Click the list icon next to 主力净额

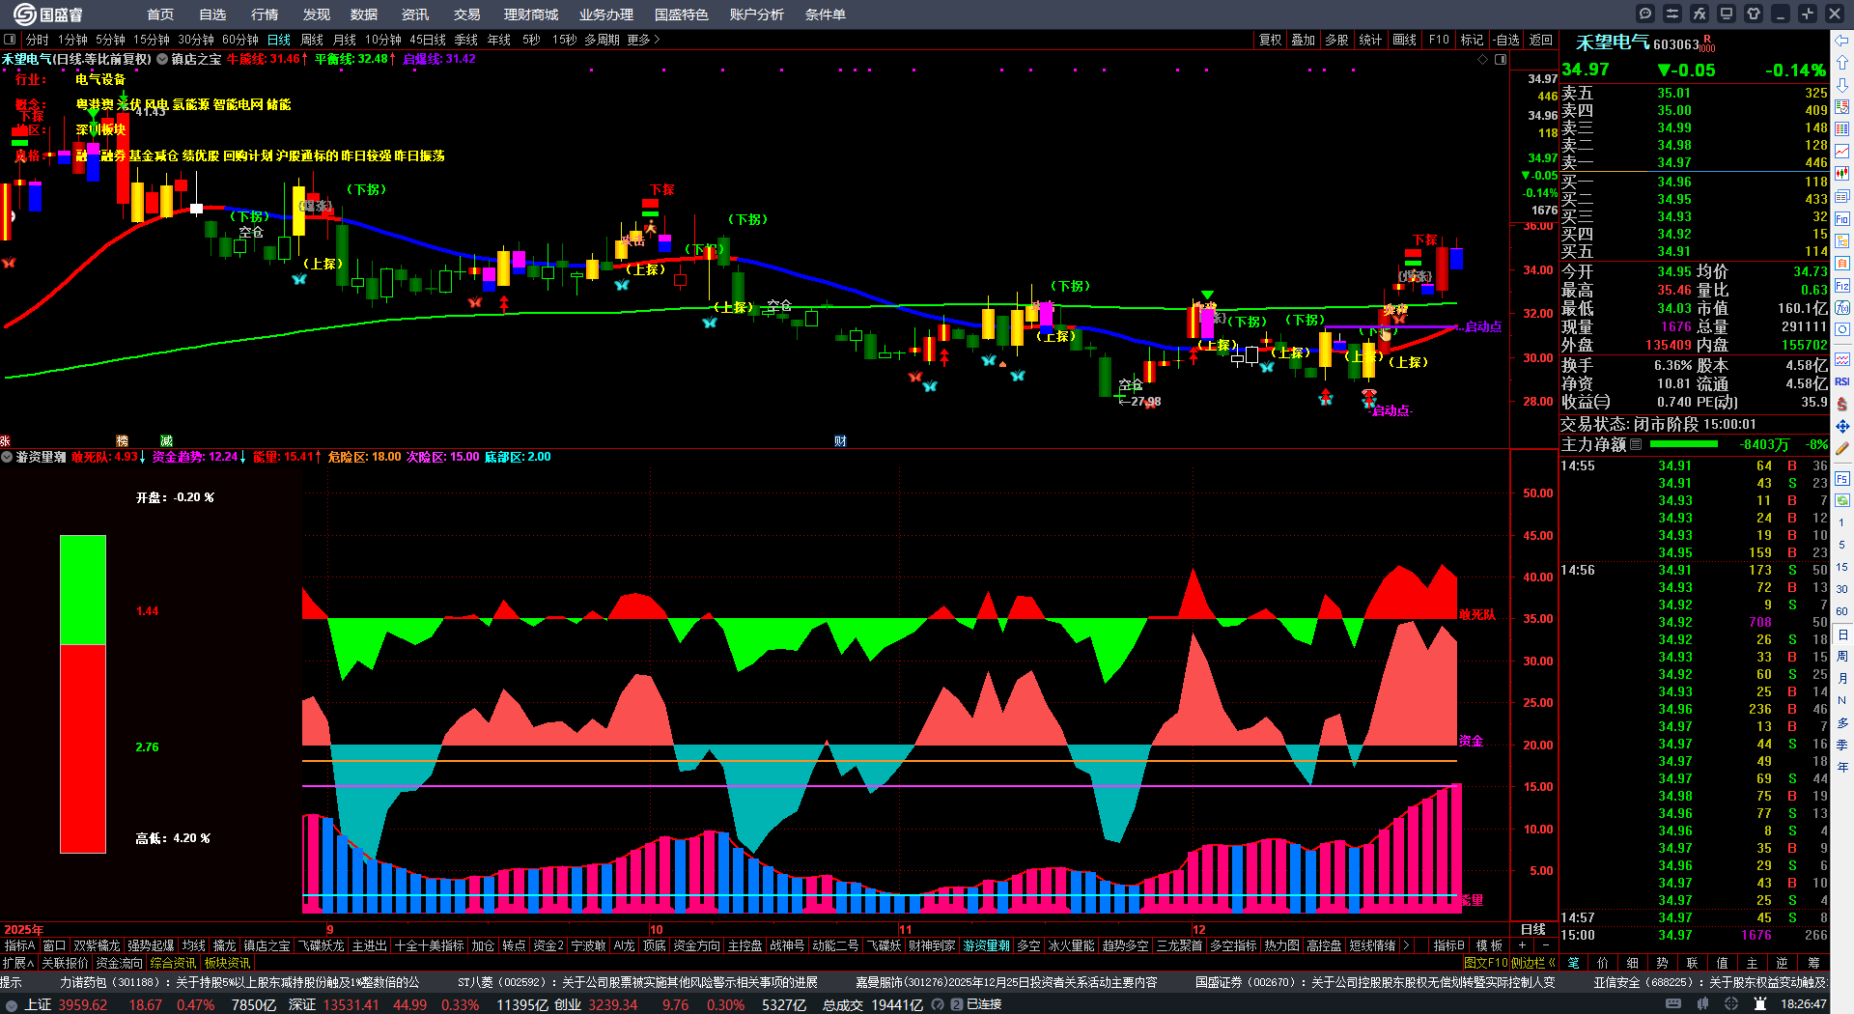pyautogui.click(x=1636, y=444)
